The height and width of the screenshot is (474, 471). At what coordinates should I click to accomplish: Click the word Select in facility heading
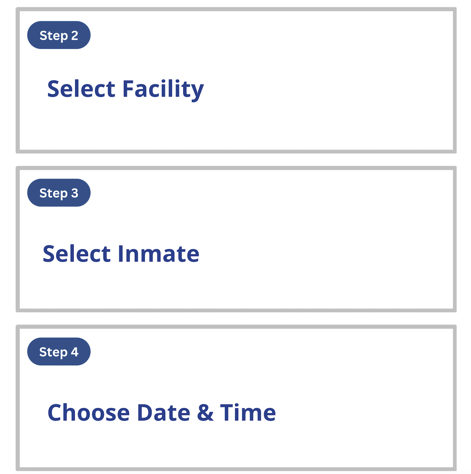tap(81, 89)
